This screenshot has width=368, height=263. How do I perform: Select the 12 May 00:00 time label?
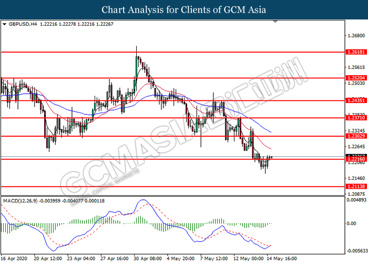coord(249,259)
